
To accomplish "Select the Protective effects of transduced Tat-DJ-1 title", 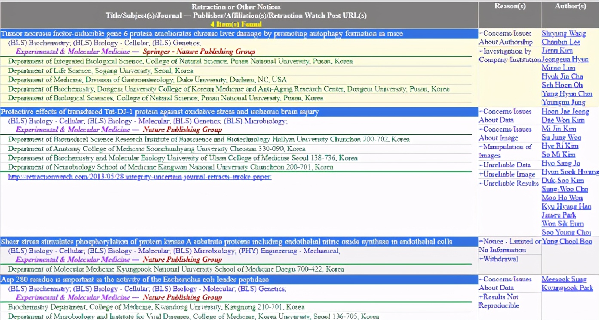I will [160, 112].
